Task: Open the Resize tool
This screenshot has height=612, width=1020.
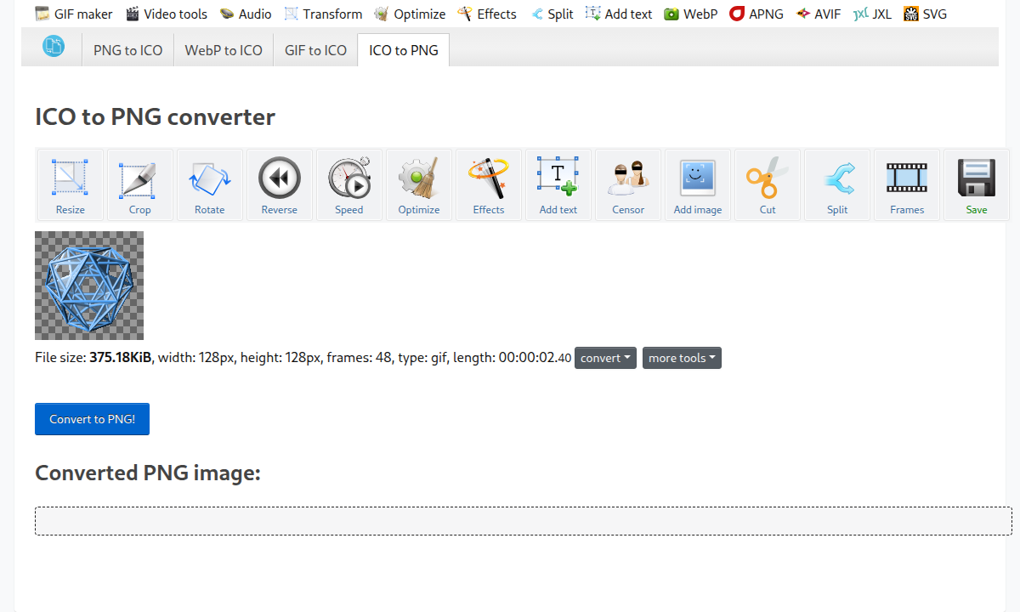Action: tap(71, 185)
